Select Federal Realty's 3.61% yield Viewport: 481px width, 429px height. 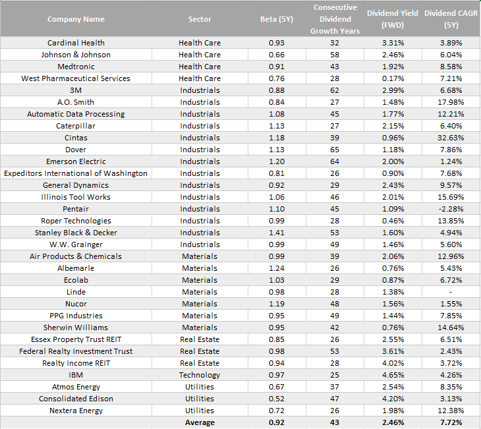click(x=393, y=351)
